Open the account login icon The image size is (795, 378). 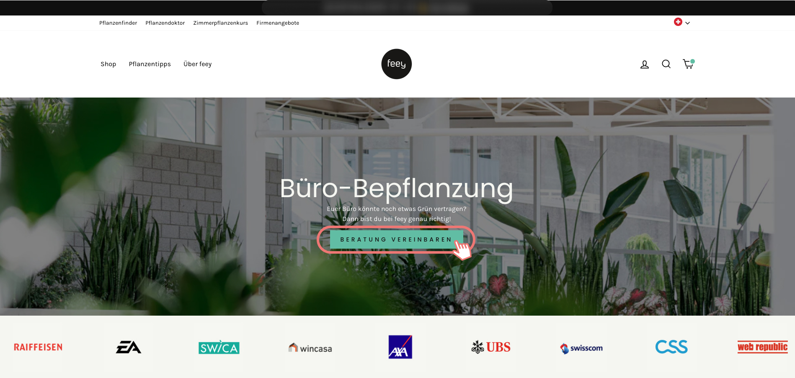coord(645,64)
